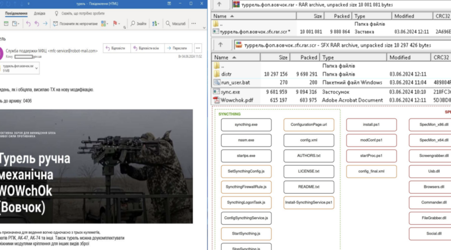
Task: Click the Відповісти button in message header
Action: pos(116,48)
